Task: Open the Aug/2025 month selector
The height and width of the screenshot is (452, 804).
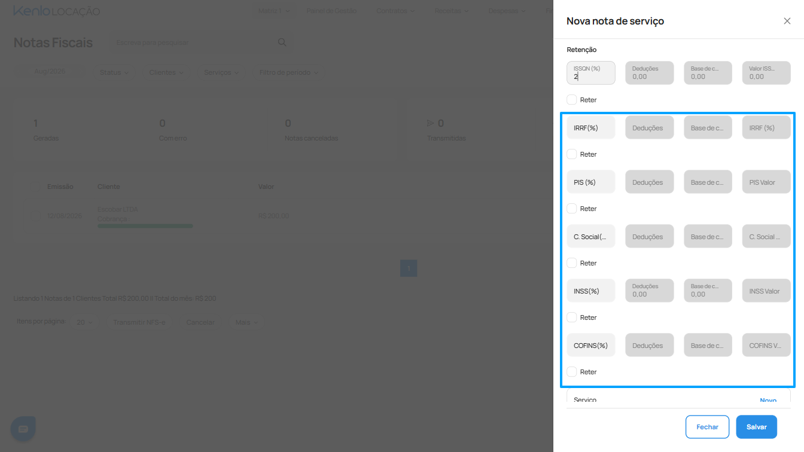Action: pyautogui.click(x=50, y=71)
